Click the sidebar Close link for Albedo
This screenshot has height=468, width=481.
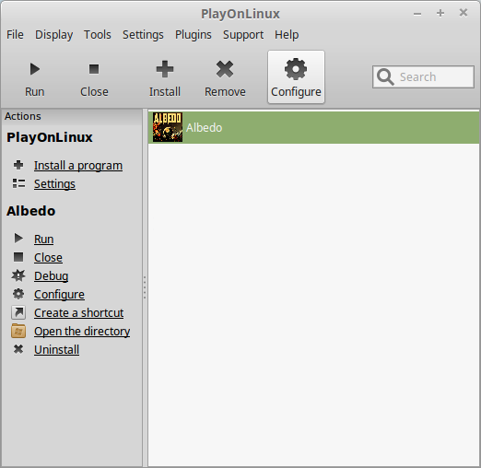(x=48, y=257)
